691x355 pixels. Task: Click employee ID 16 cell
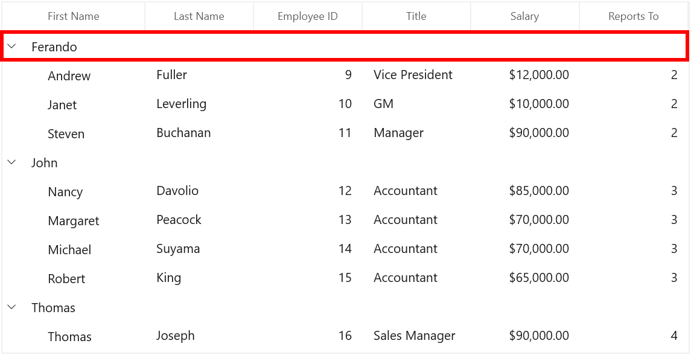point(345,336)
